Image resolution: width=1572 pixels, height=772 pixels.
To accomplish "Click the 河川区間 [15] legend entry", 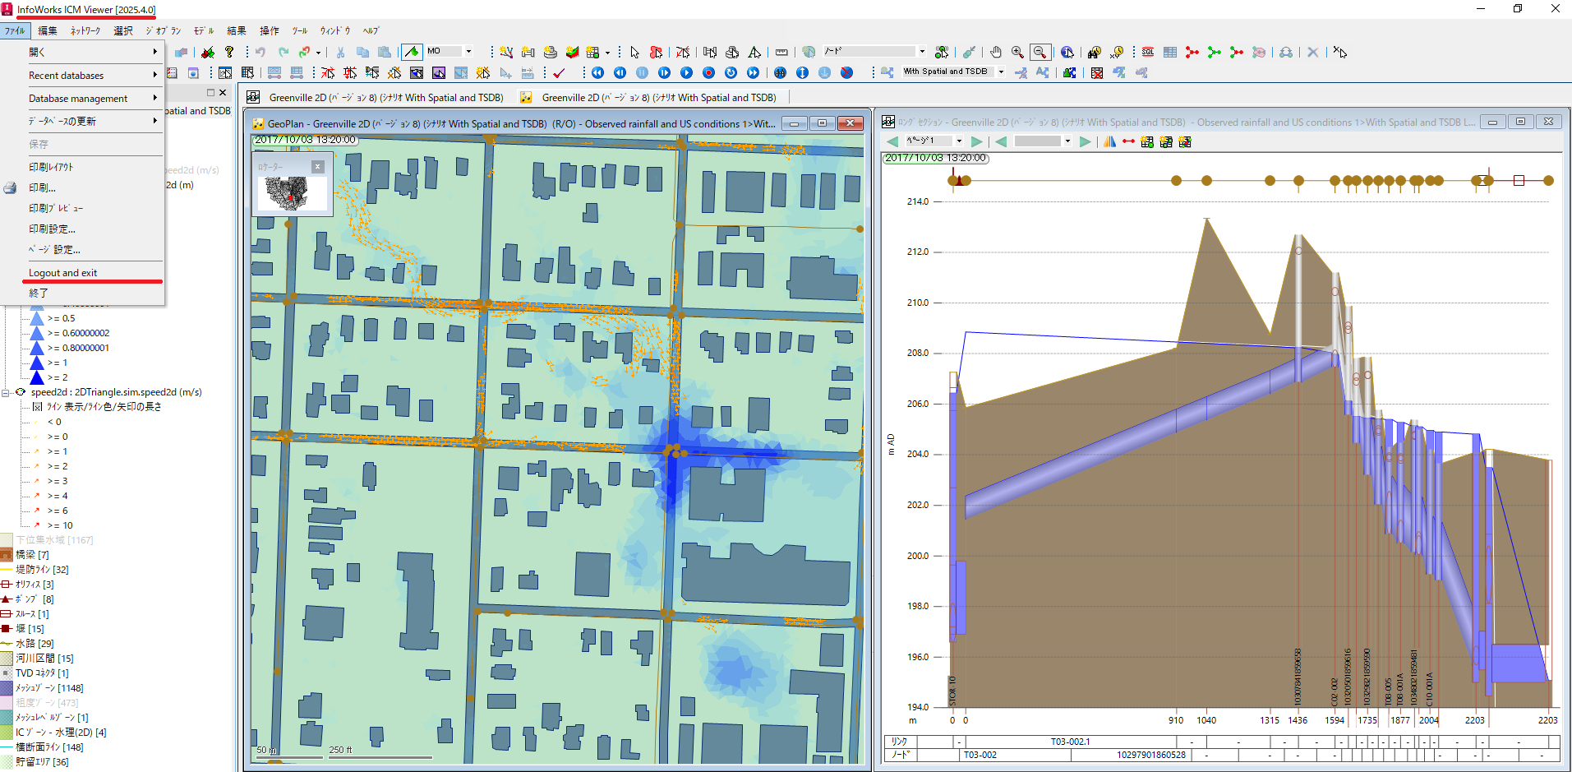I will (44, 659).
